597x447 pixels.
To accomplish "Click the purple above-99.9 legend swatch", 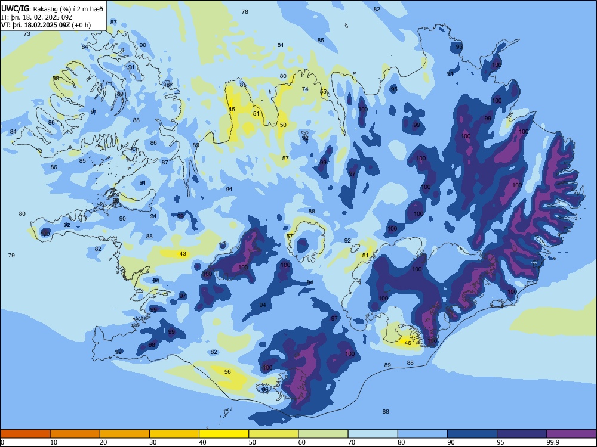I will click(571, 434).
